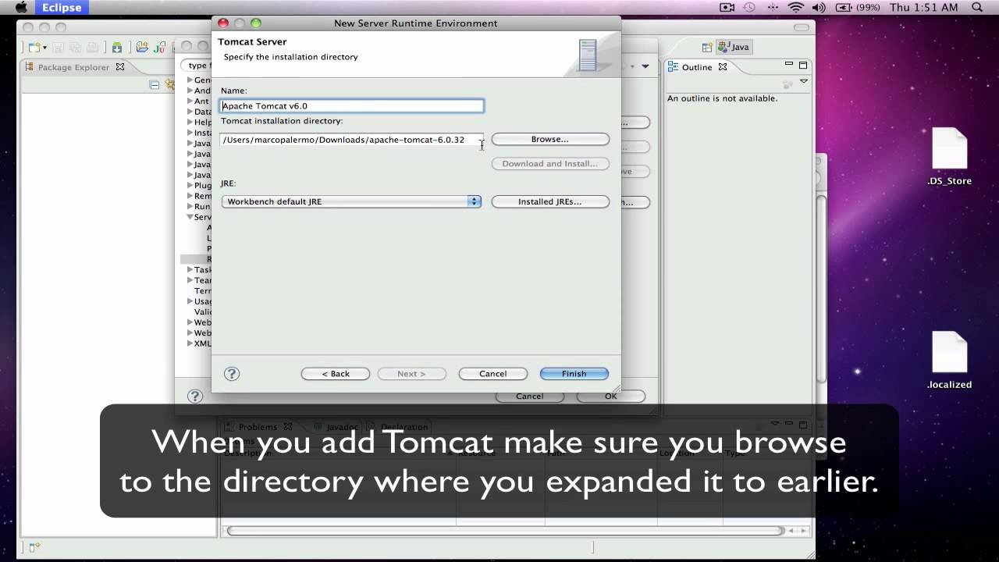Click the Browse... button

[x=550, y=139]
